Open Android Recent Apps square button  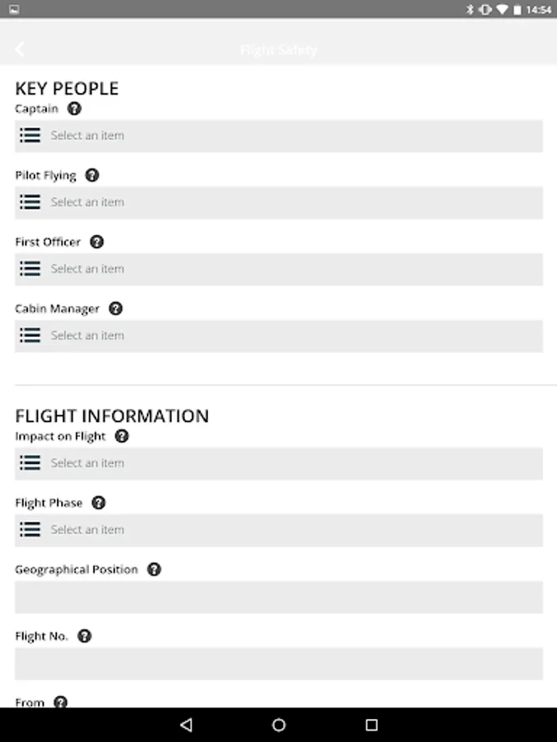tap(371, 725)
